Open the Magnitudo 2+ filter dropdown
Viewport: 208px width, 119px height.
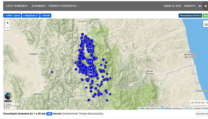[x=31, y=15]
